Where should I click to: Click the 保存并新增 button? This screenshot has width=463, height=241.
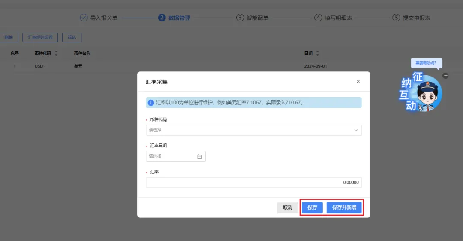click(x=344, y=207)
